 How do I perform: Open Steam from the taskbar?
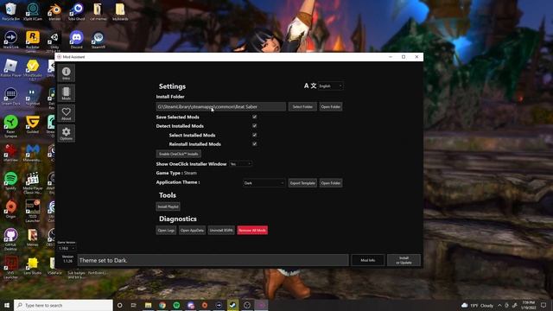click(x=232, y=305)
